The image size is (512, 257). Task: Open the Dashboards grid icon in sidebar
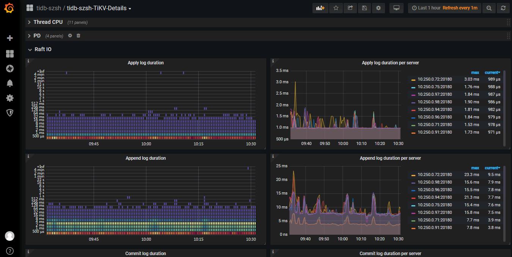point(10,54)
